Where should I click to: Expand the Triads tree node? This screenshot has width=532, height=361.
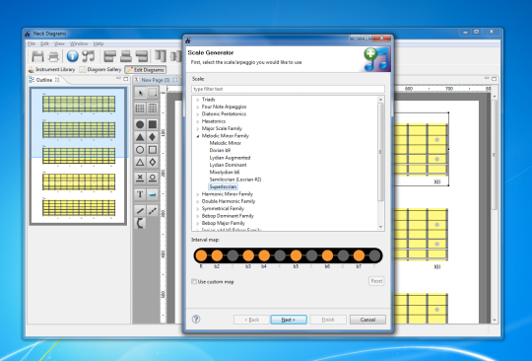point(197,100)
